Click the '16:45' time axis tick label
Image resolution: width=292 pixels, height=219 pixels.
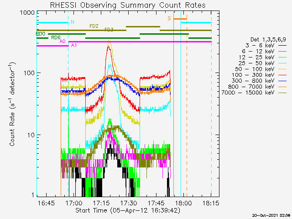47,203
